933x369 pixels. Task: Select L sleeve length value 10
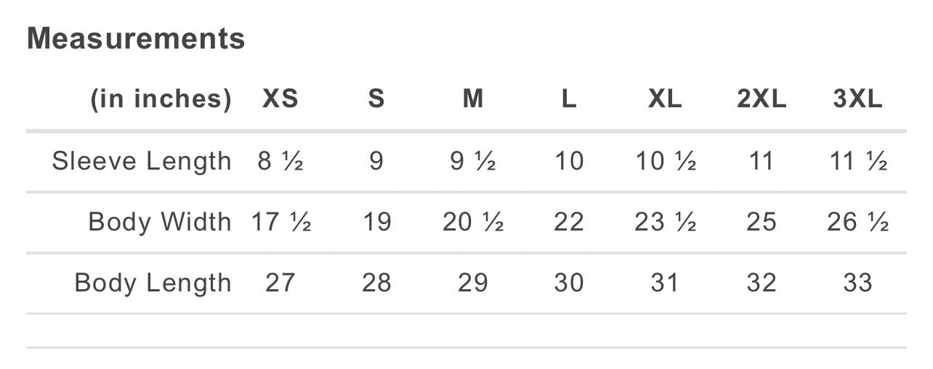569,161
